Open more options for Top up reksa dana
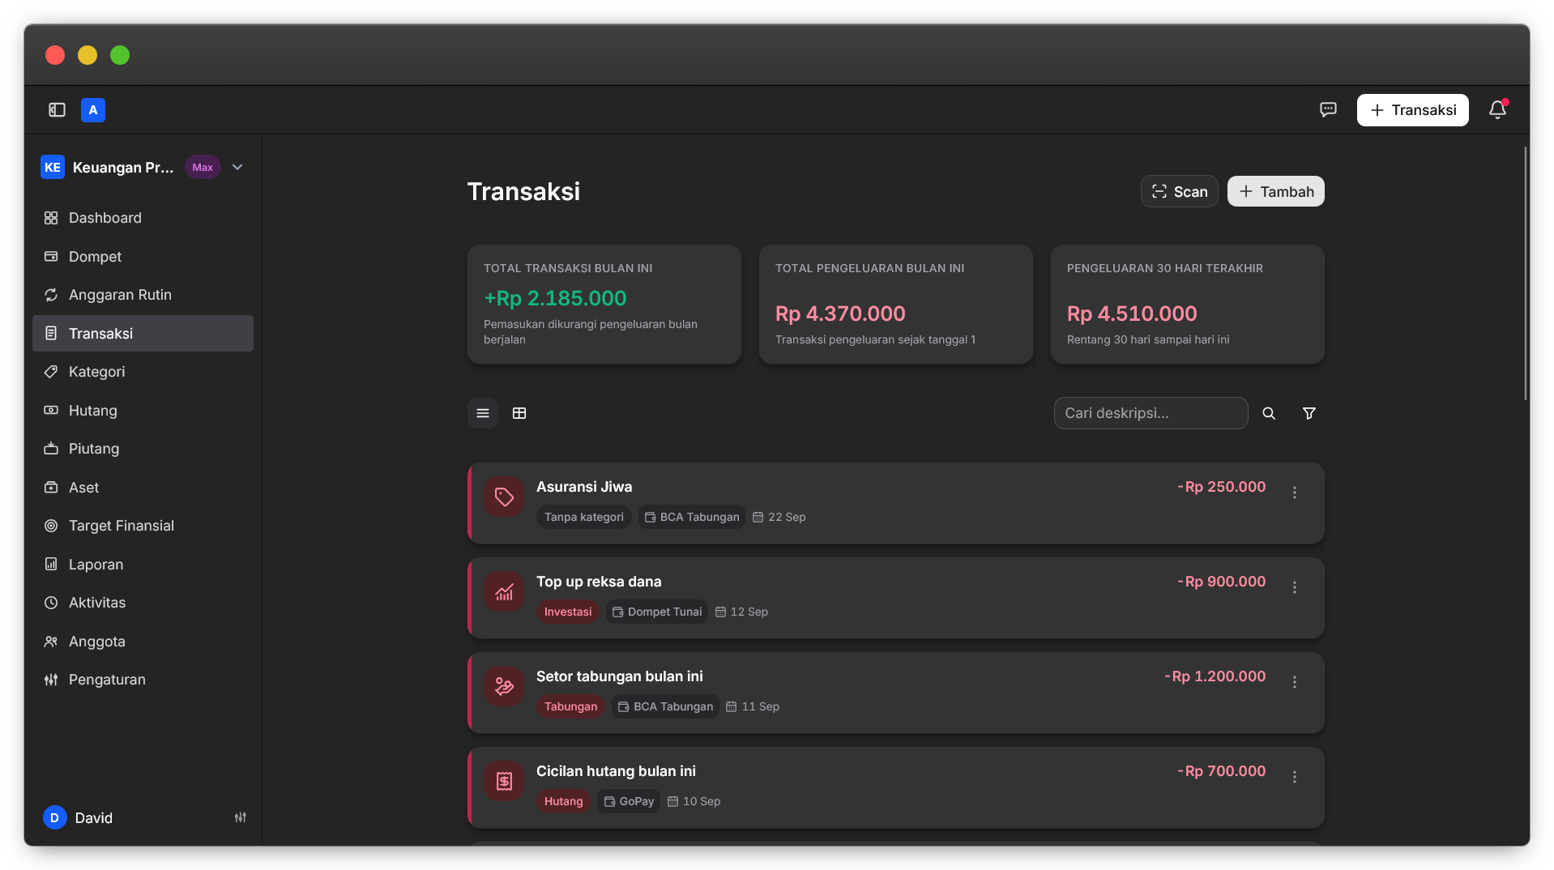Image resolution: width=1554 pixels, height=870 pixels. (x=1295, y=587)
